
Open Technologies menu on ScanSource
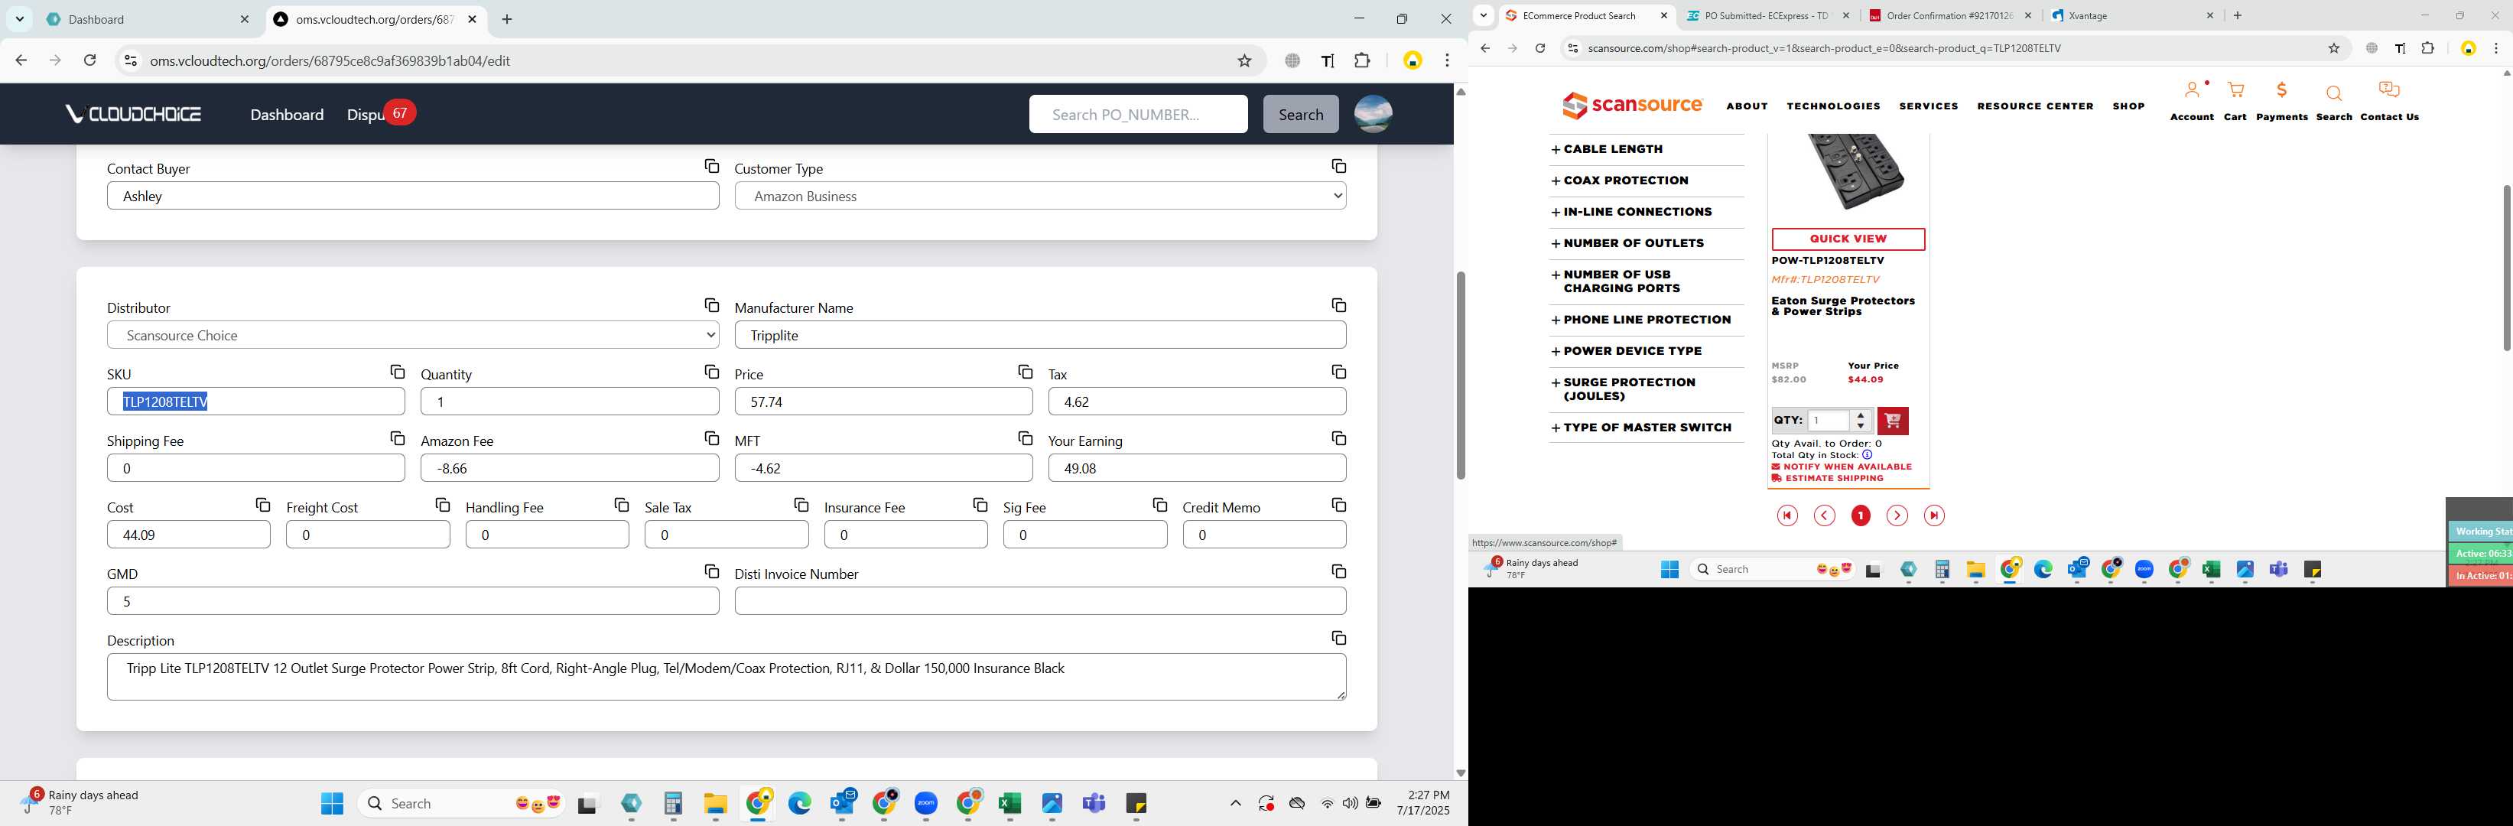[x=1833, y=106]
